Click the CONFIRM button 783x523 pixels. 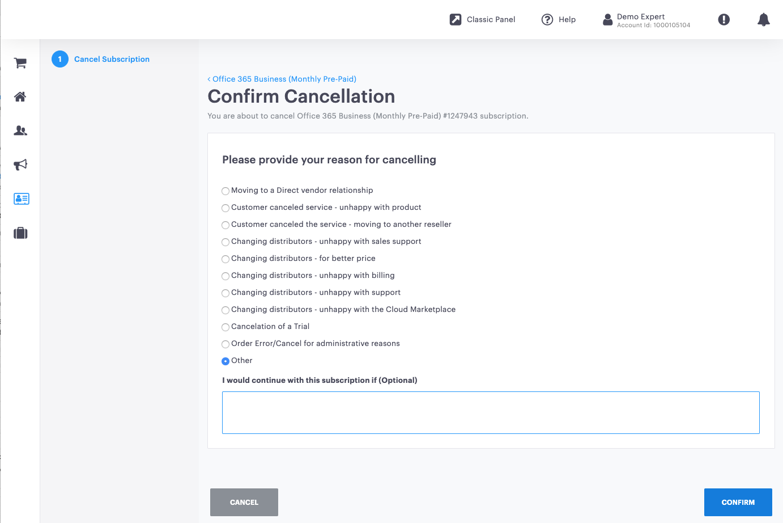click(x=738, y=502)
